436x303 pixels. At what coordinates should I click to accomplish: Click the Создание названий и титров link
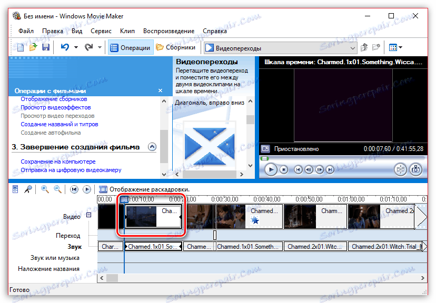(x=60, y=124)
